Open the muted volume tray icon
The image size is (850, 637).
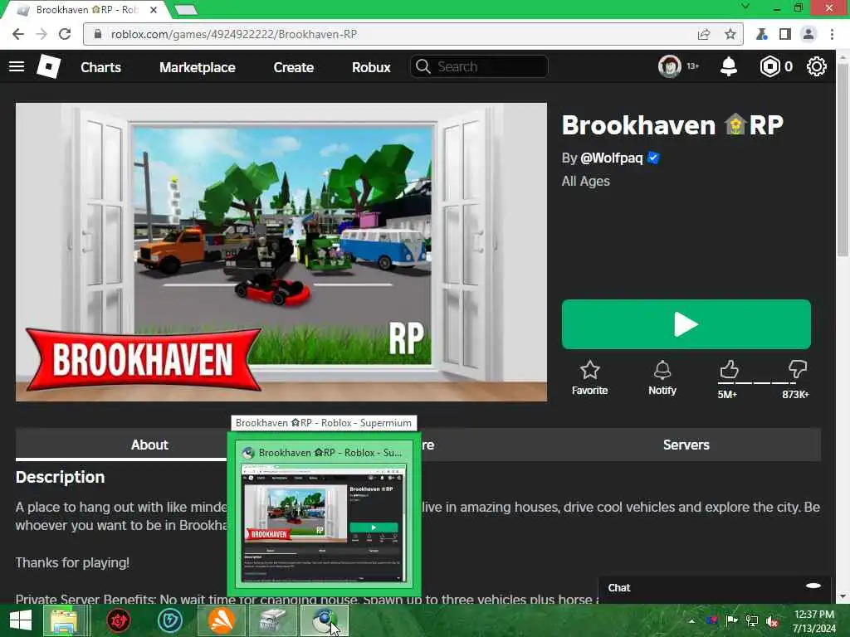tap(773, 621)
